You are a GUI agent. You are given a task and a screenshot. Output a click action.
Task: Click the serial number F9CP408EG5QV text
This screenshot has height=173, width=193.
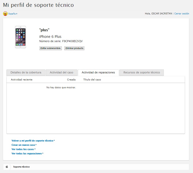[x=72, y=41]
